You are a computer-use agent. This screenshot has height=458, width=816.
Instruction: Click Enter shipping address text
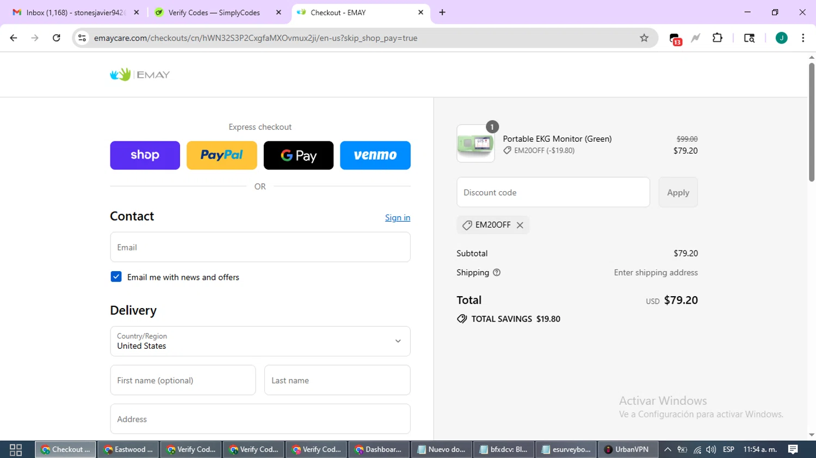tap(656, 273)
